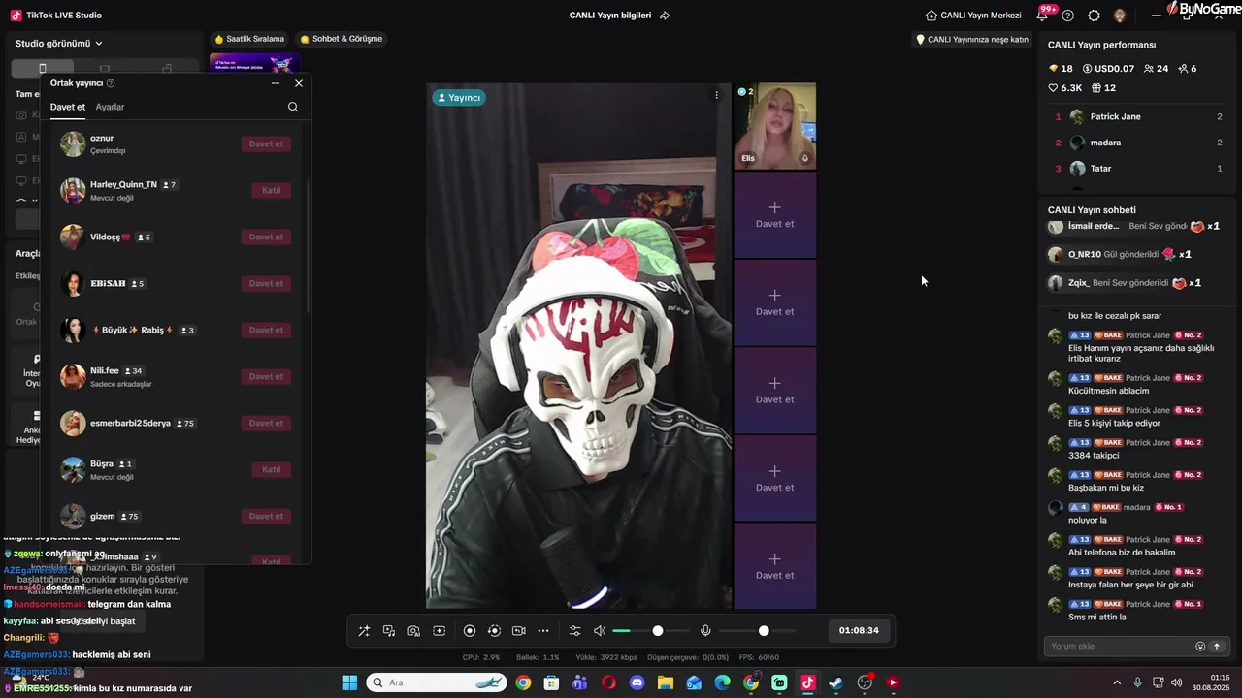The height and width of the screenshot is (698, 1242).
Task: Open the three-dot menu on Yayıncı video
Action: (x=717, y=95)
